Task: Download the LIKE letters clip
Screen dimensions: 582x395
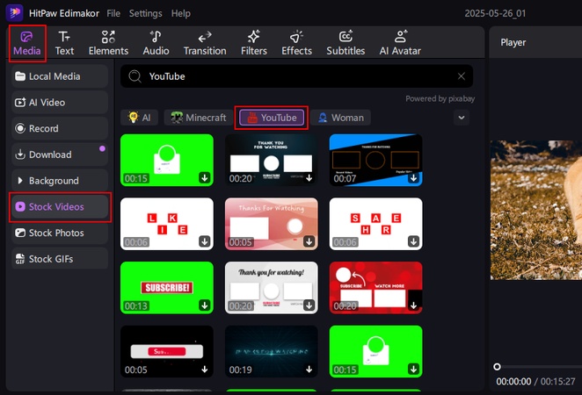Action: point(205,241)
